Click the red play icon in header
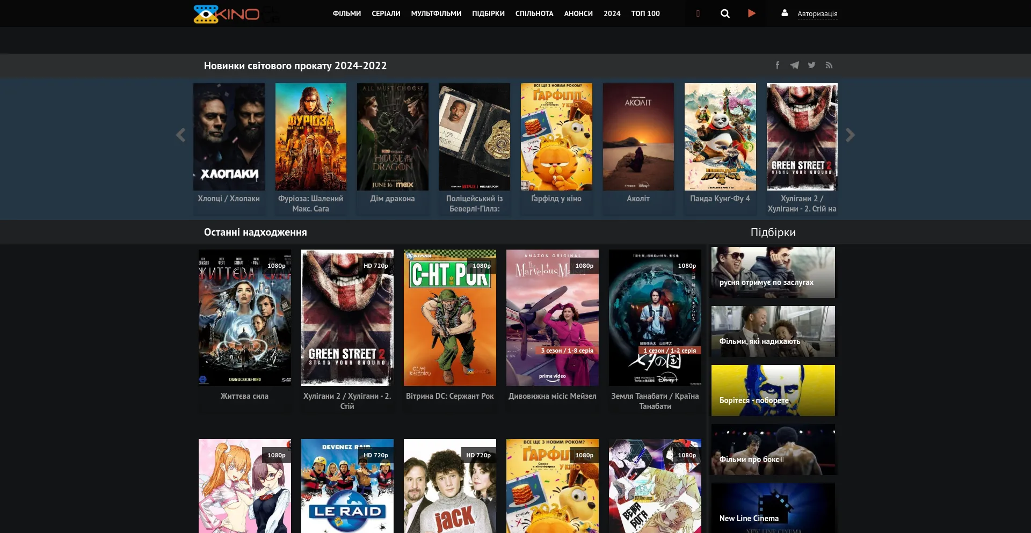The image size is (1031, 533). (752, 13)
